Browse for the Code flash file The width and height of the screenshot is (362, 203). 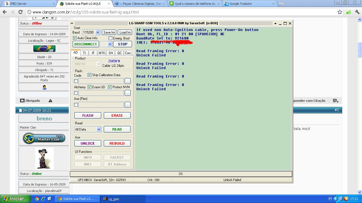click(x=128, y=81)
